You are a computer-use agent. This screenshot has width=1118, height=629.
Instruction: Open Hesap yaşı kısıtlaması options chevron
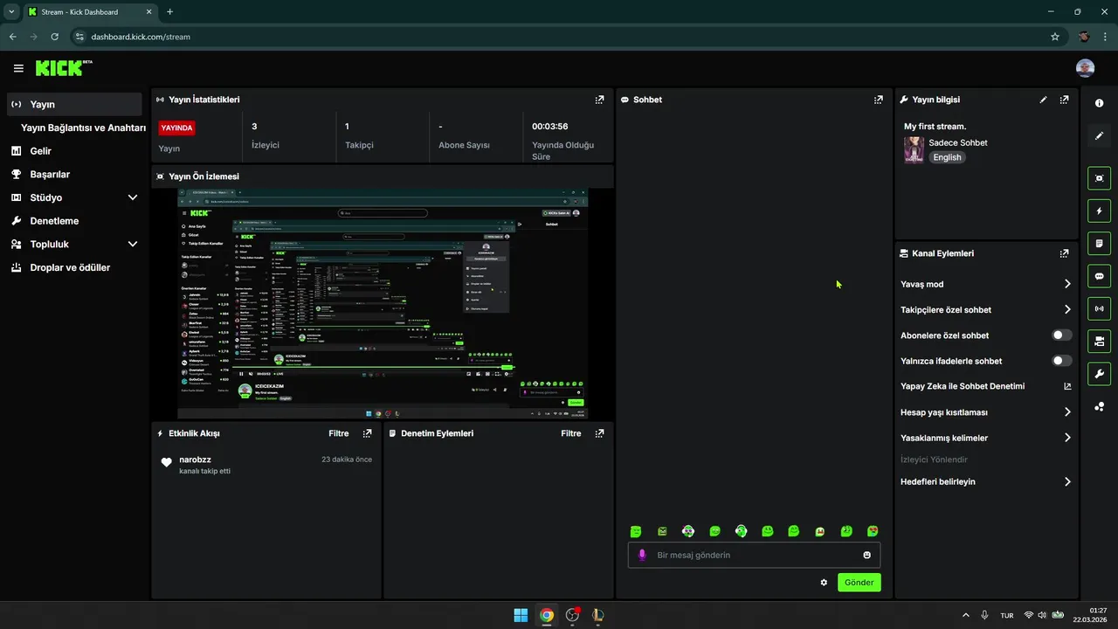pyautogui.click(x=1067, y=412)
